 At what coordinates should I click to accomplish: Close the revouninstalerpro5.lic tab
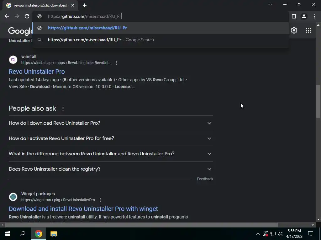click(x=73, y=5)
